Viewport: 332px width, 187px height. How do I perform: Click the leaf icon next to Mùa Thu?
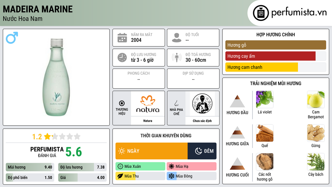click(x=120, y=176)
